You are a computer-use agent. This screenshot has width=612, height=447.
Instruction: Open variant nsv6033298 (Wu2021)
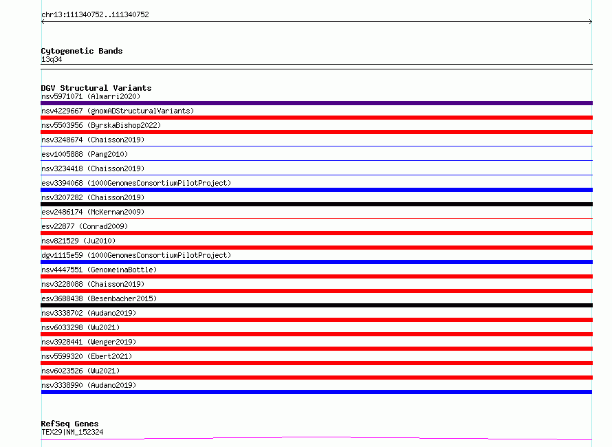80,327
